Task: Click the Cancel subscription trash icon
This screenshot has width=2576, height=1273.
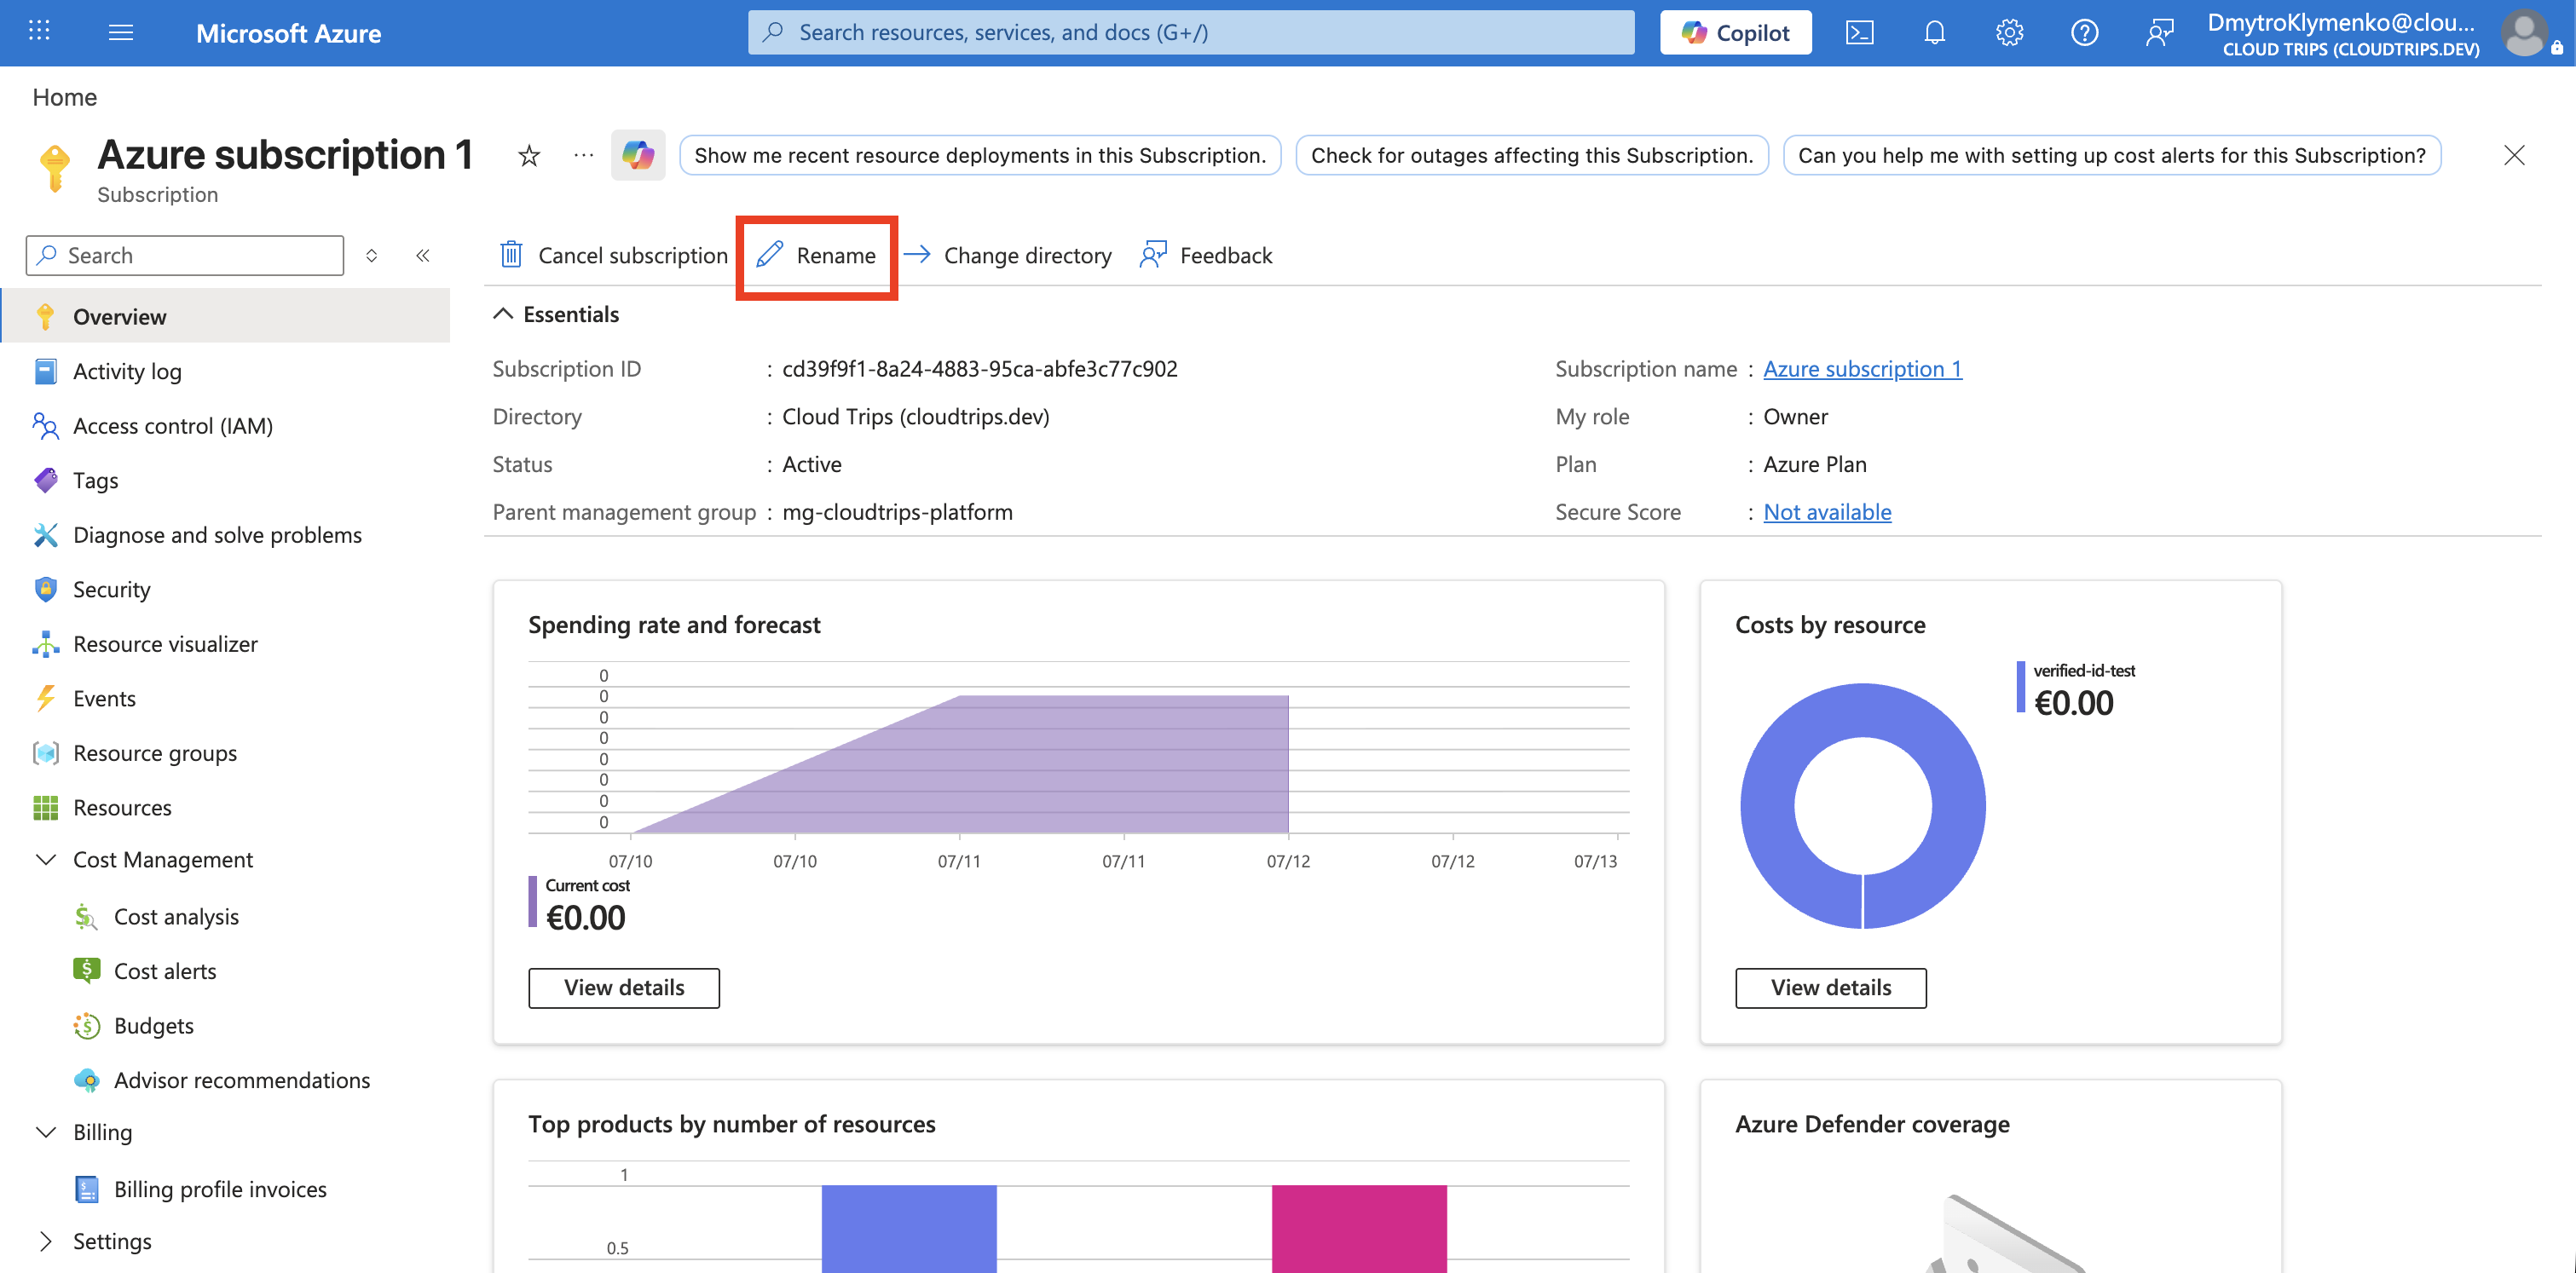Action: 511,255
